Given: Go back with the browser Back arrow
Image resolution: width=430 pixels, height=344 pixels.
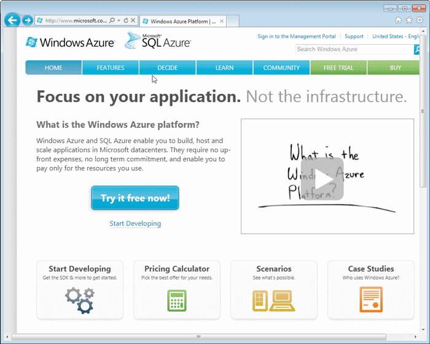Looking at the screenshot, I should pos(12,20).
